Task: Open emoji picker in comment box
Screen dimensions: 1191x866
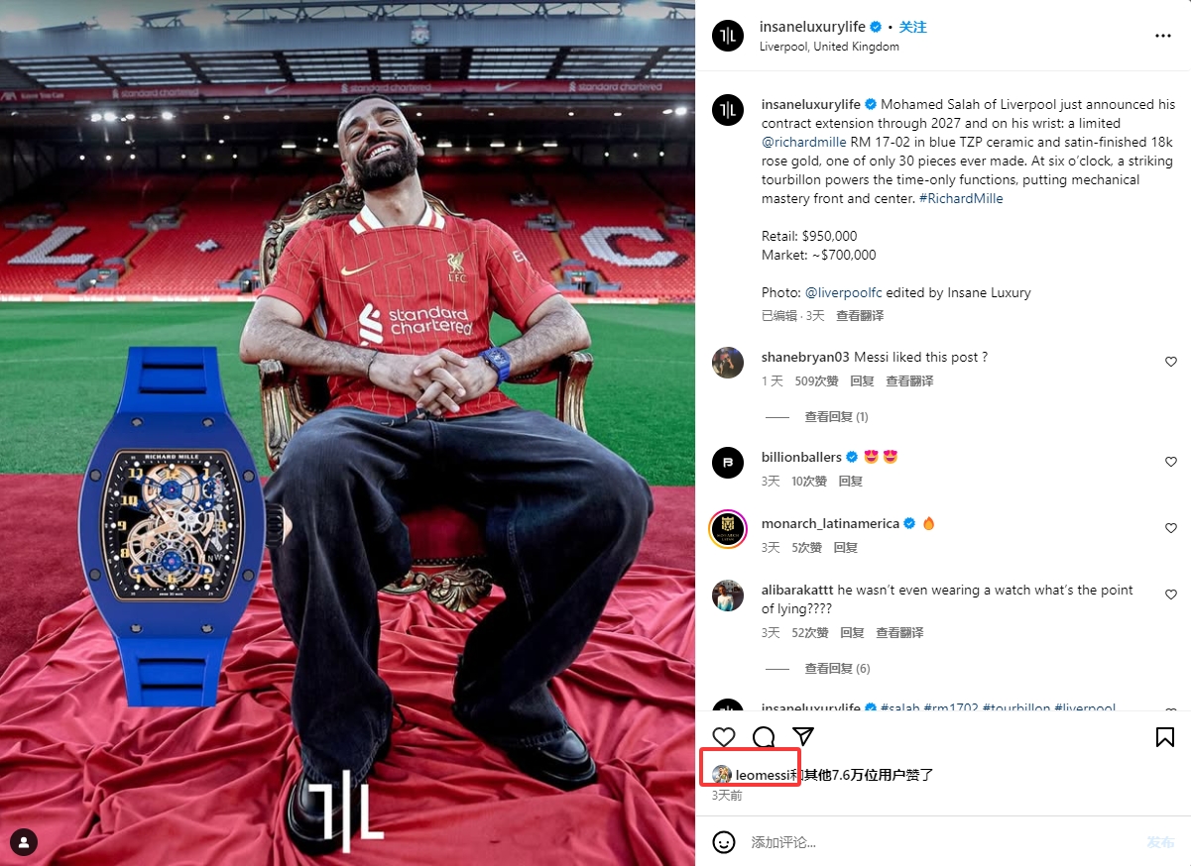Action: (x=724, y=842)
